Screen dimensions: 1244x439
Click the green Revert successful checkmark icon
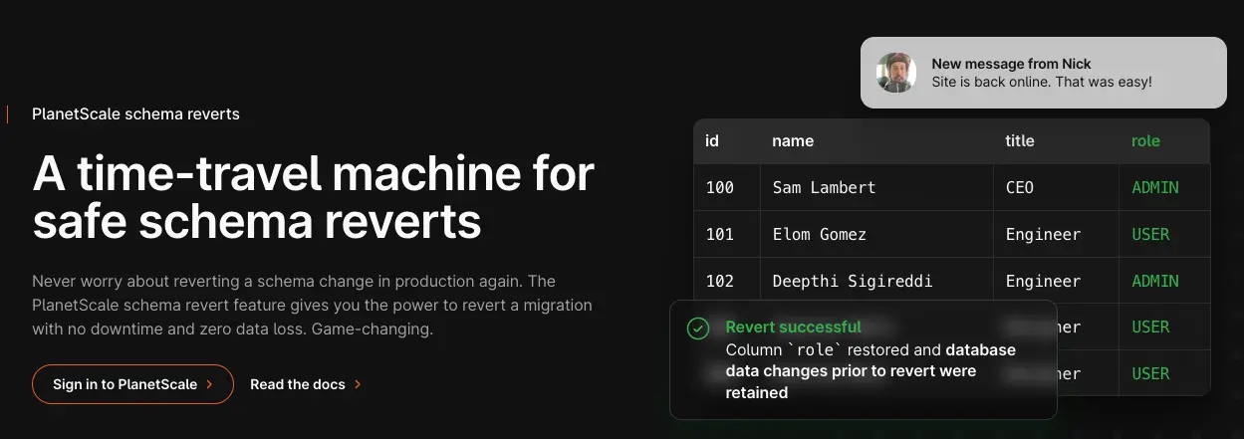pos(698,329)
